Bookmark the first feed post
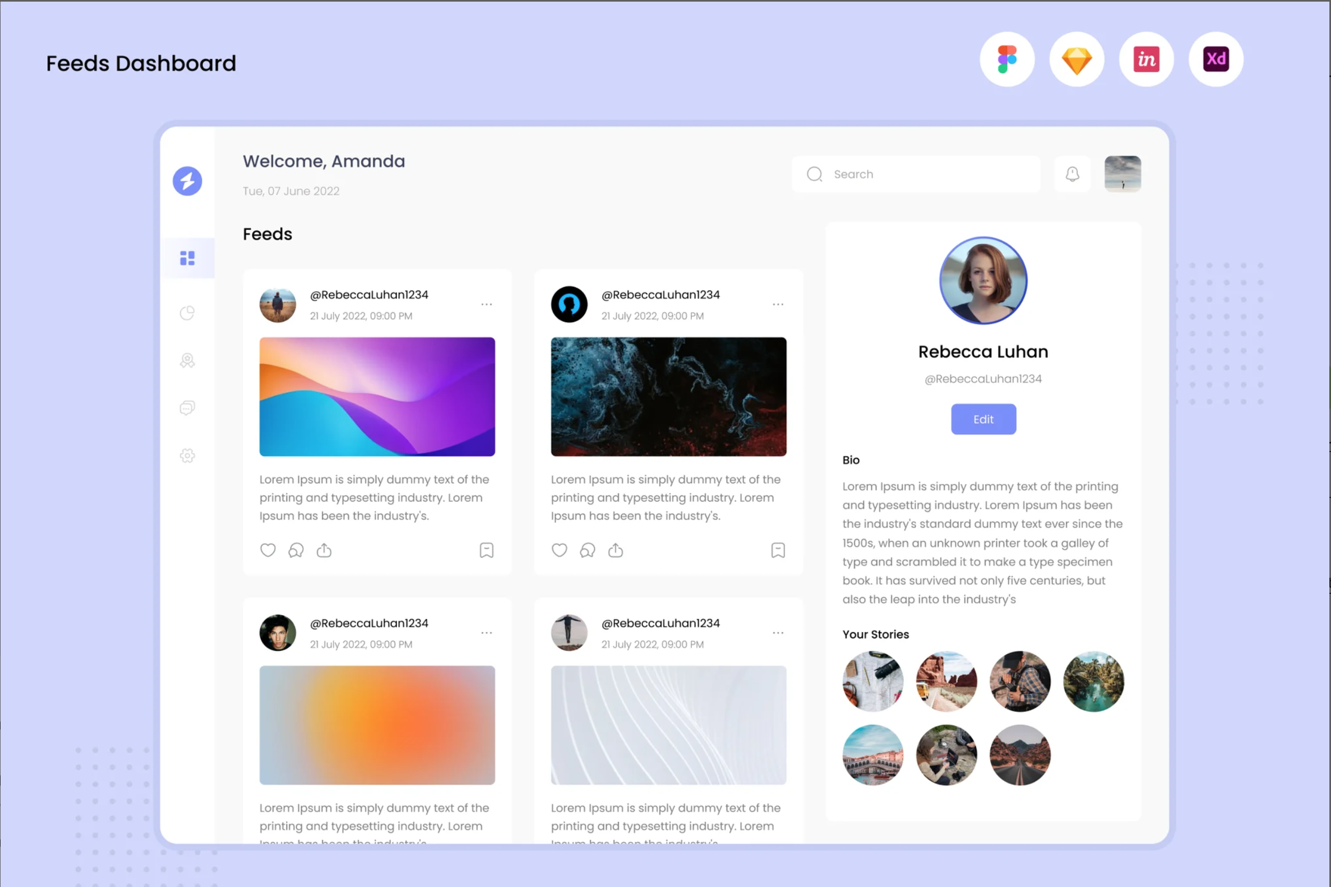1331x887 pixels. [x=487, y=550]
